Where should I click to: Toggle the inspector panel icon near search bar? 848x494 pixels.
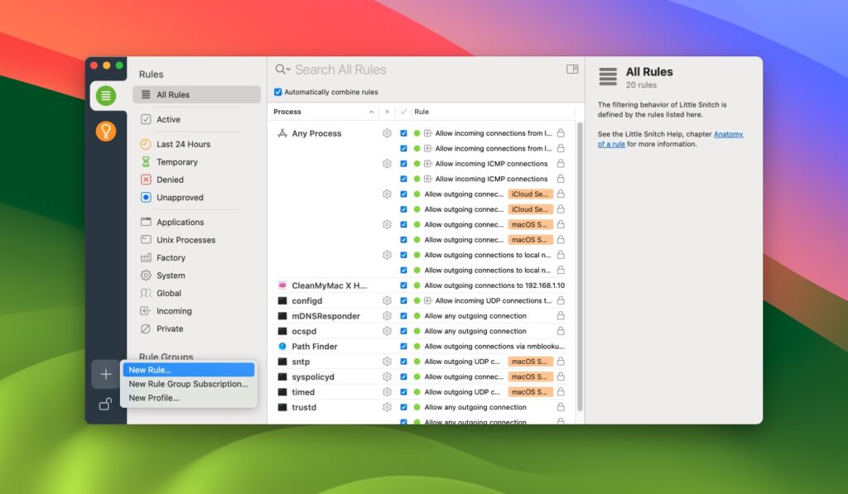click(571, 70)
